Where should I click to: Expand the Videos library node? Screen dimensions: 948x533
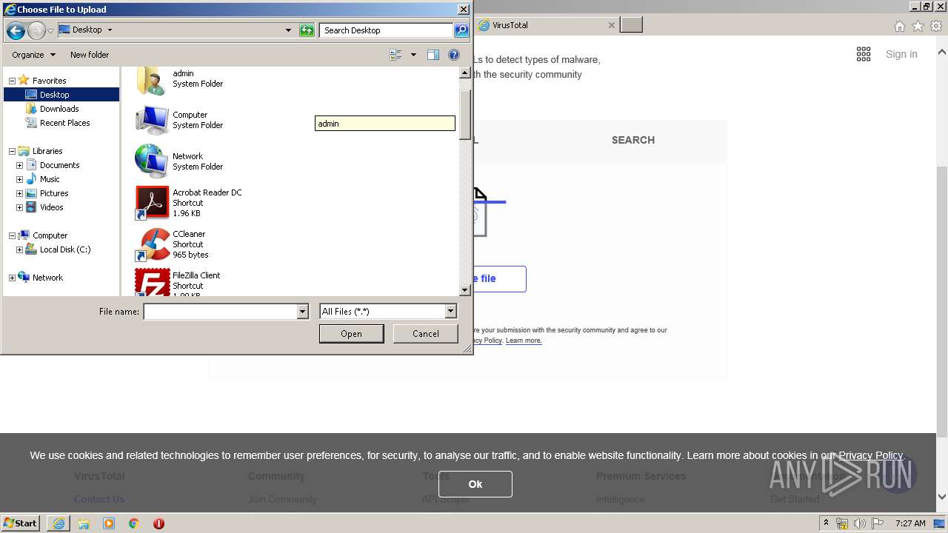coord(19,207)
